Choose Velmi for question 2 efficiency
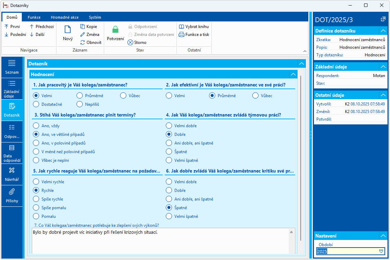Image resolution: width=390 pixels, height=260 pixels. 169,95
